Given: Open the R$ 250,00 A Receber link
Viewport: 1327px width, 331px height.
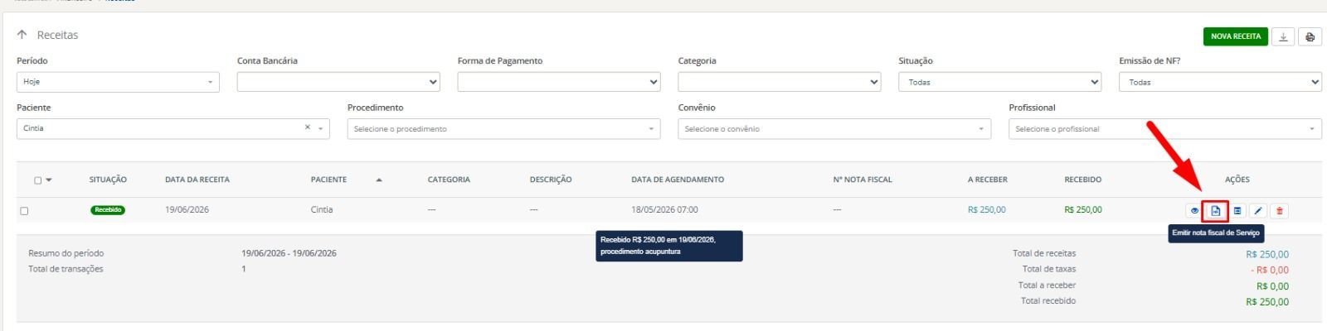Looking at the screenshot, I should point(986,209).
